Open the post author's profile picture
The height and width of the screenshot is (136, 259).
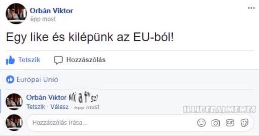coord(16,14)
